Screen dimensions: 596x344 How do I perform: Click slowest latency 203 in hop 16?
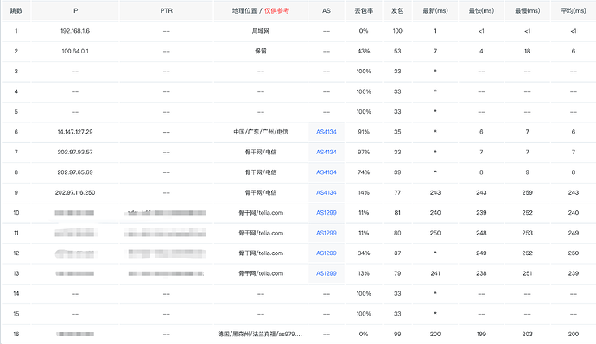tap(527, 335)
